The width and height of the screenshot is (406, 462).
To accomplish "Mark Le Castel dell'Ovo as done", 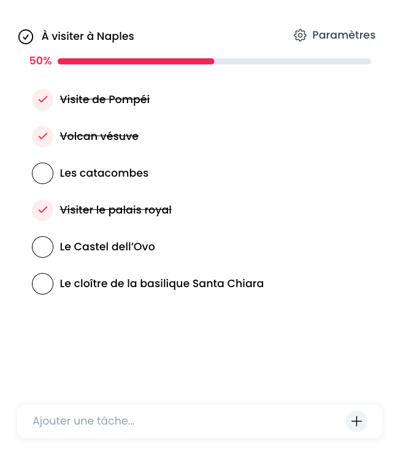I will tap(43, 247).
